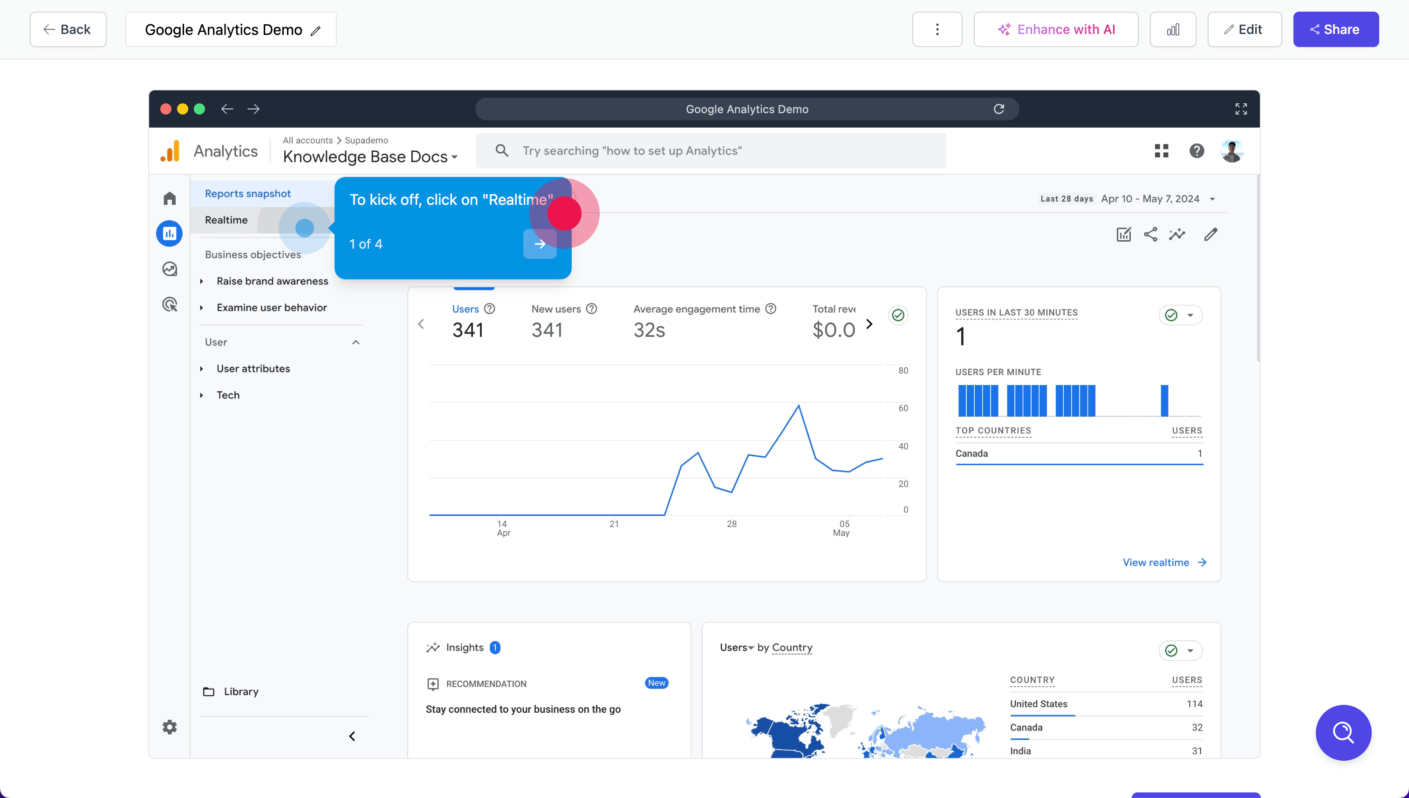Click the Enhance with AI button

(1056, 30)
